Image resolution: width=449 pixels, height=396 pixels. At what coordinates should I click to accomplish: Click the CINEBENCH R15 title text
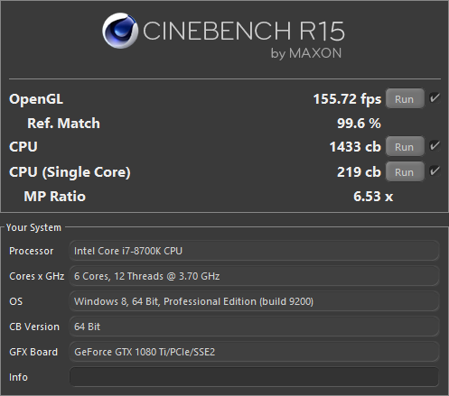(244, 31)
